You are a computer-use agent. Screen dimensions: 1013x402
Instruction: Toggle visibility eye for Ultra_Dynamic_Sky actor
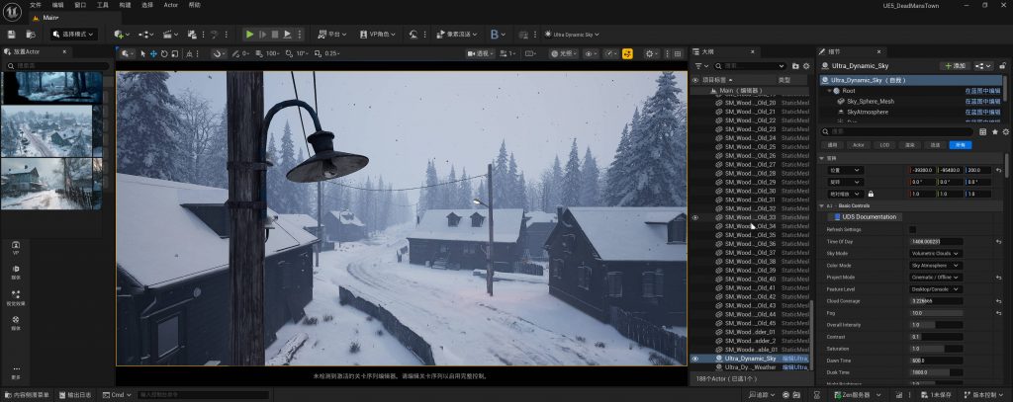(694, 359)
